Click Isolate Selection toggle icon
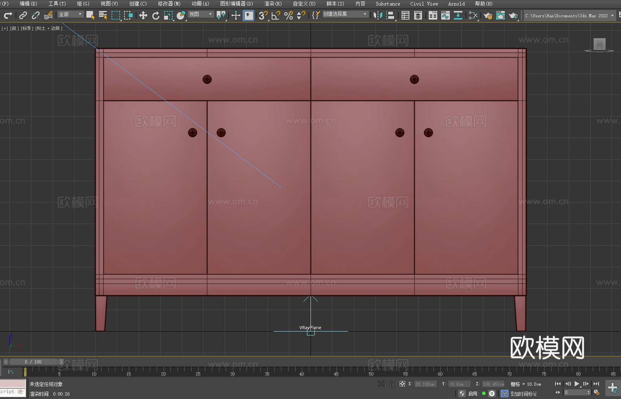 [x=381, y=384]
